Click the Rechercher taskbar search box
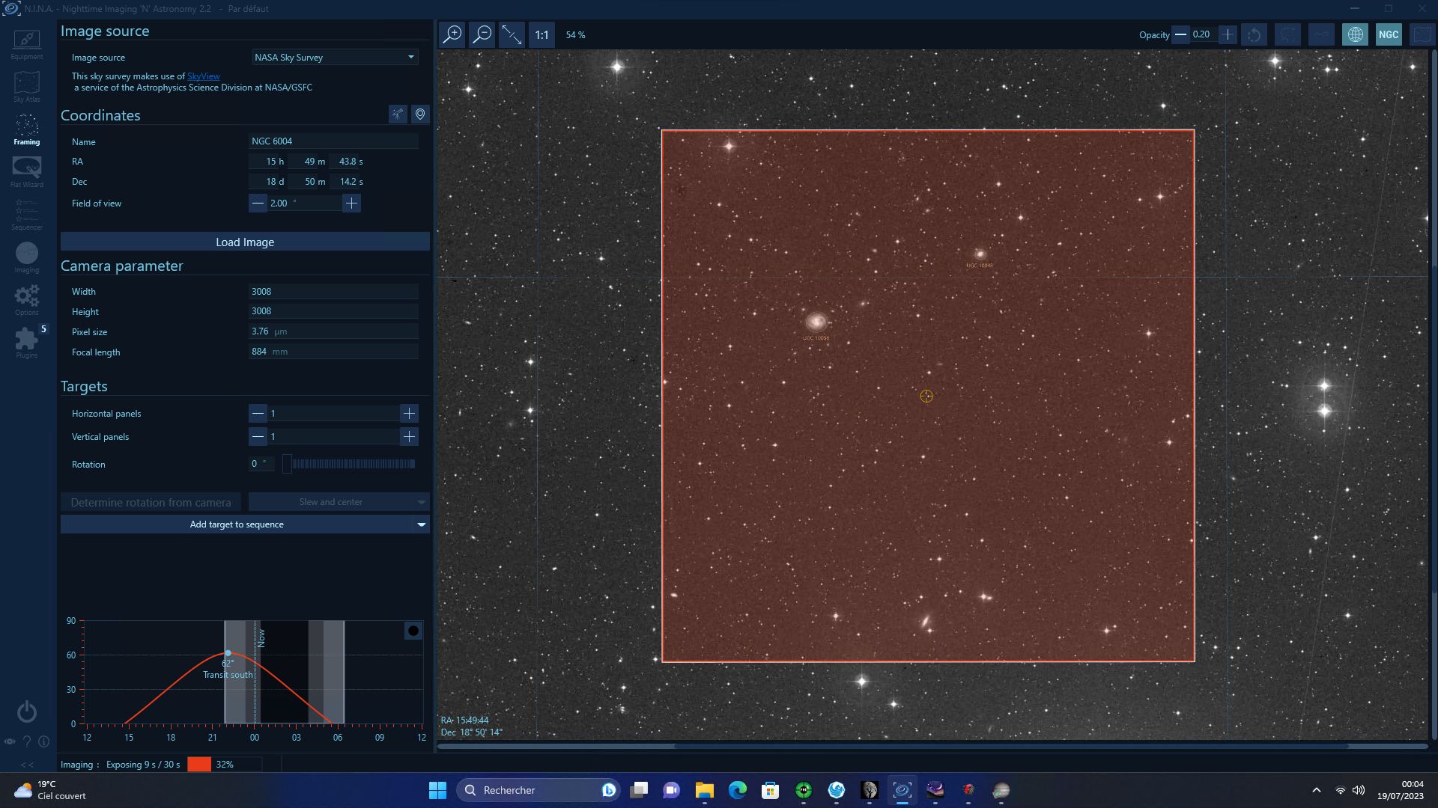 [x=538, y=790]
